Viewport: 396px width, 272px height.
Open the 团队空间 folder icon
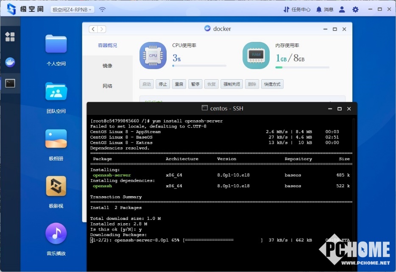[56, 92]
